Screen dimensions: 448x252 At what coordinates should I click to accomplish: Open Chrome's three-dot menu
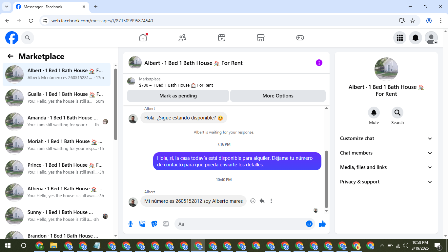pyautogui.click(x=440, y=21)
